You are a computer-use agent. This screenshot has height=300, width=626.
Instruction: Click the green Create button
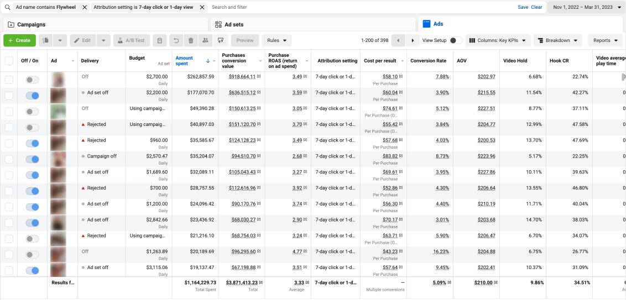(x=19, y=40)
